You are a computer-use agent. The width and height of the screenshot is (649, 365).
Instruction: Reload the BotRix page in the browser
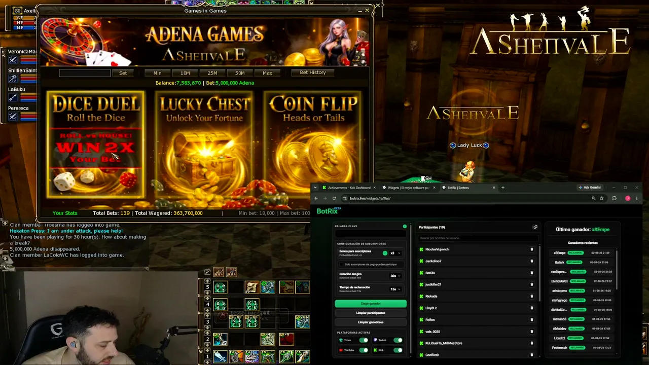pyautogui.click(x=334, y=198)
